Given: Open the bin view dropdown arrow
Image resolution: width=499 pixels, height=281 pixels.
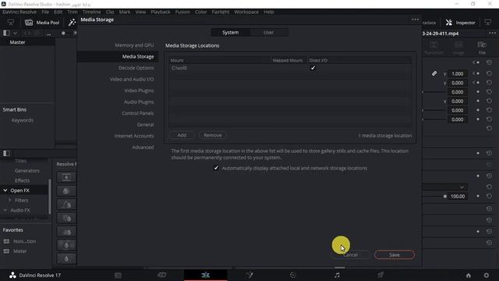Looking at the screenshot, I should (15, 33).
